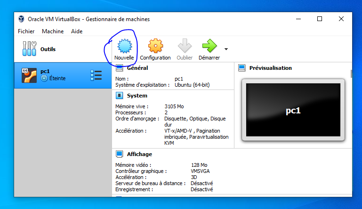The image size is (362, 209).
Task: Click the Affichage monitor icon
Action: pyautogui.click(x=120, y=154)
